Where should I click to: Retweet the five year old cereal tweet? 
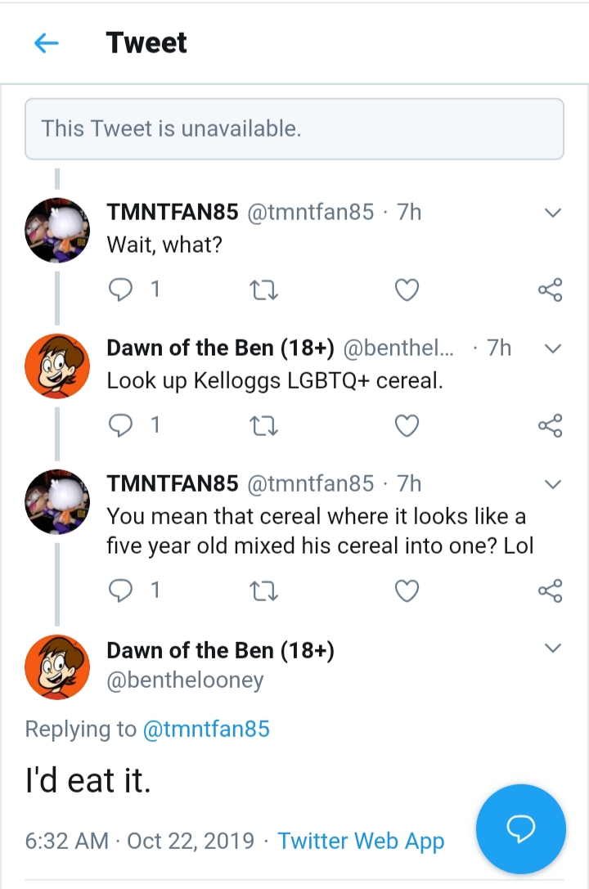pyautogui.click(x=263, y=591)
